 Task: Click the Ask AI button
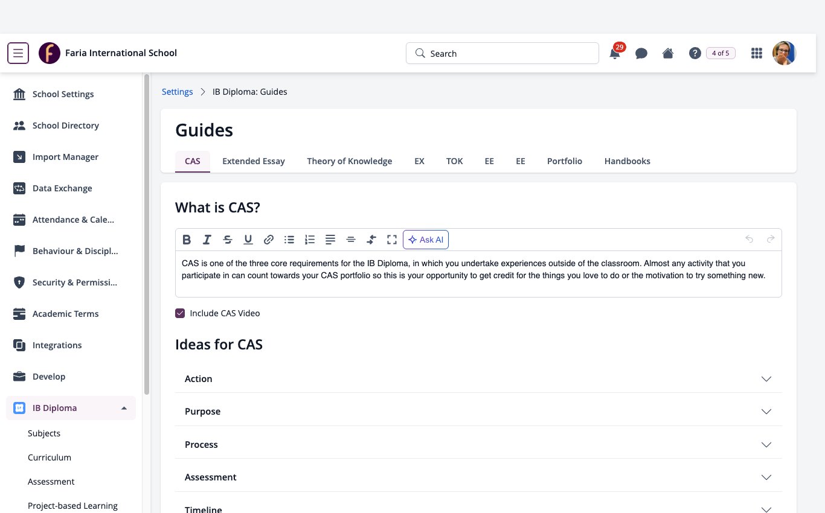426,240
